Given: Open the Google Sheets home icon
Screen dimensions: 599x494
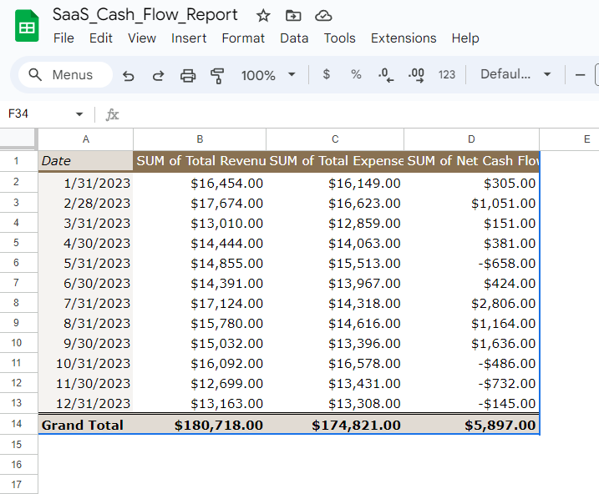Looking at the screenshot, I should [27, 26].
